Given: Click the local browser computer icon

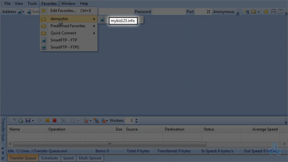Looking at the screenshot, I should (247, 12).
